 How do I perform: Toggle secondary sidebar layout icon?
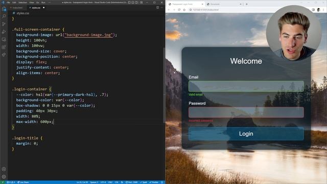(x=136, y=3)
